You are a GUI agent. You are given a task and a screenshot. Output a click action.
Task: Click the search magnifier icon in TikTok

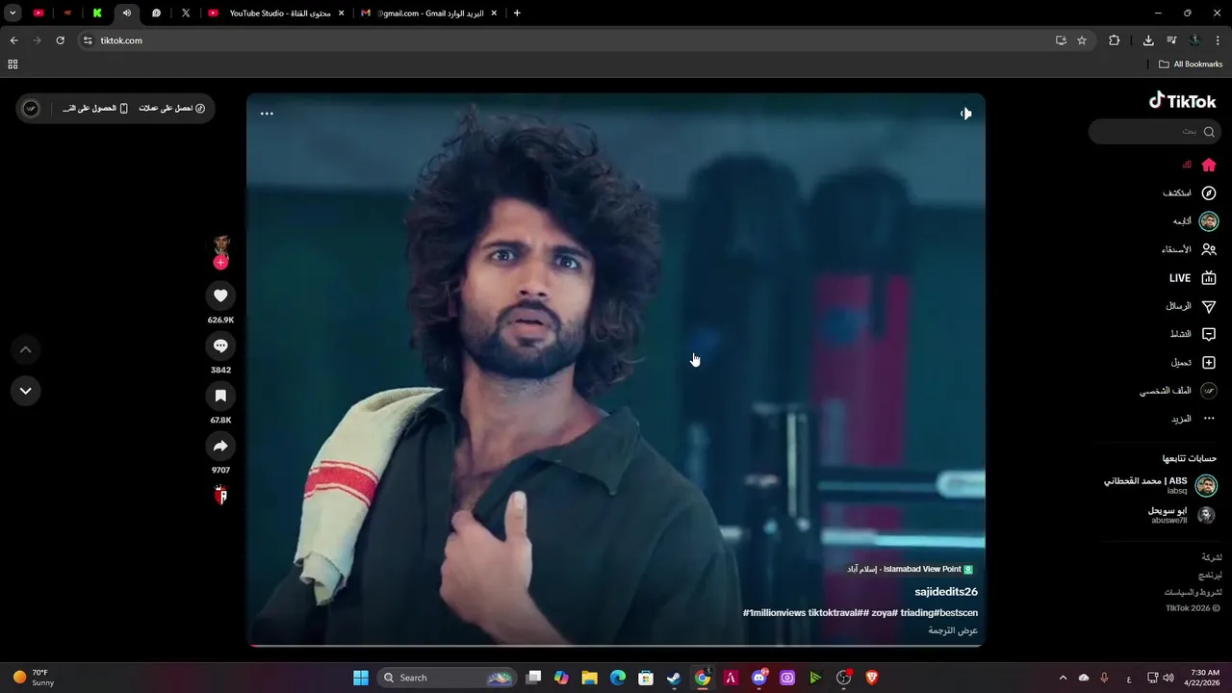coord(1209,132)
